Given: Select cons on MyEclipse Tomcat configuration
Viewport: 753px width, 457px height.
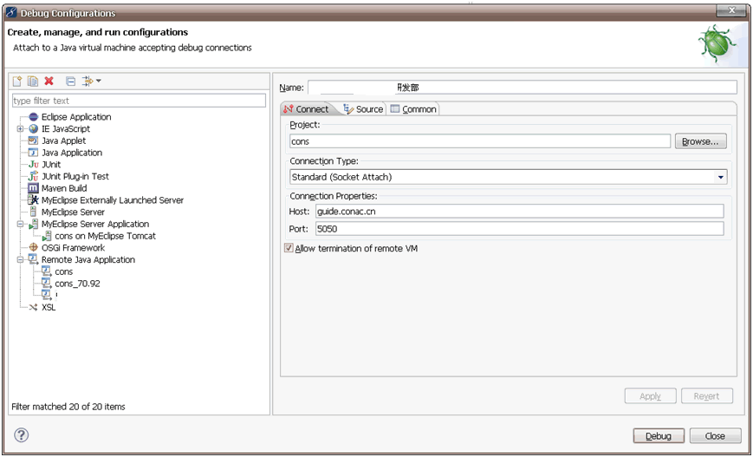Looking at the screenshot, I should point(105,236).
